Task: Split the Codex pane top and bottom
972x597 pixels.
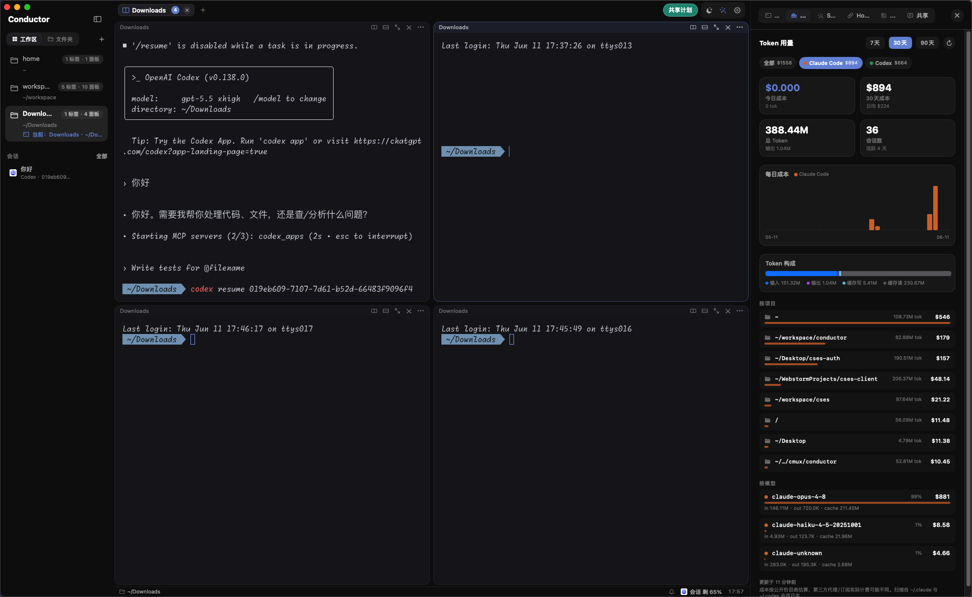Action: point(386,27)
